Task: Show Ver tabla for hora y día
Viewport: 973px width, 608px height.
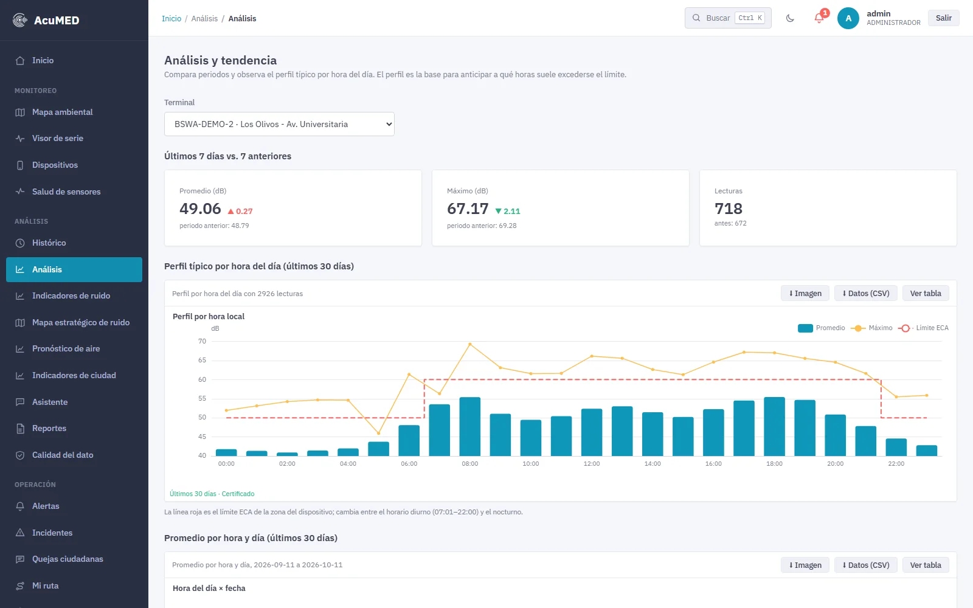Action: click(x=926, y=565)
